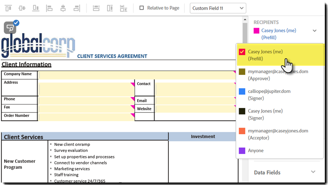
Task: Click the match width and height icon
Action: tap(124, 8)
